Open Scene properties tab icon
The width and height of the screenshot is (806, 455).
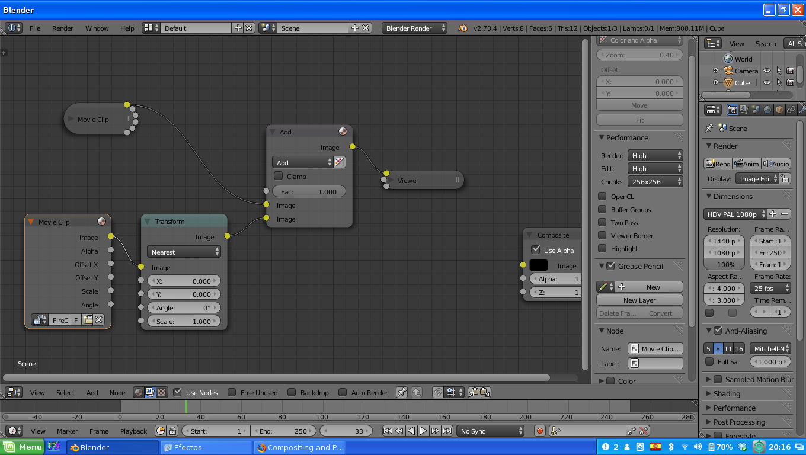pyautogui.click(x=756, y=110)
